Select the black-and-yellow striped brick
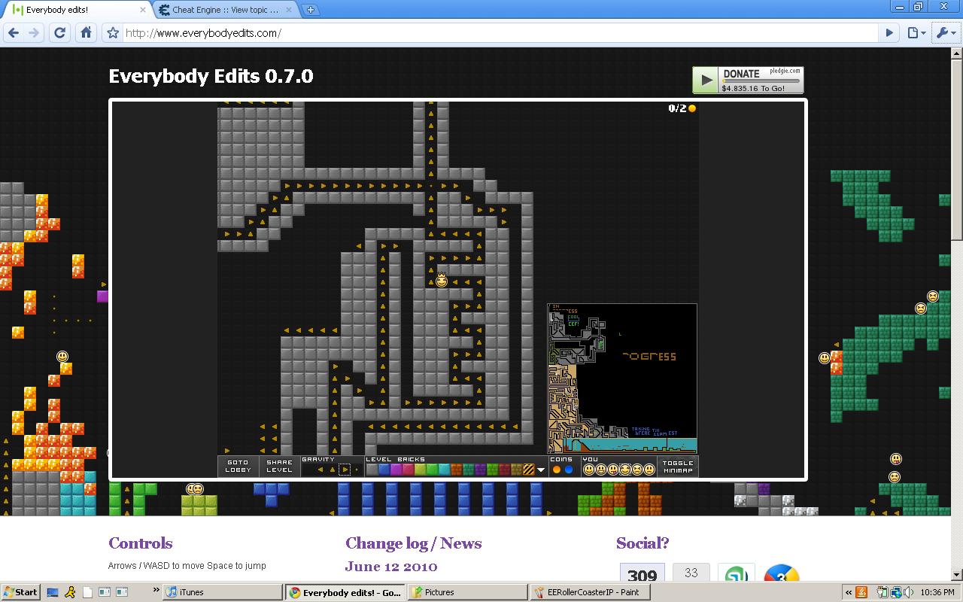The height and width of the screenshot is (602, 963). [x=528, y=470]
